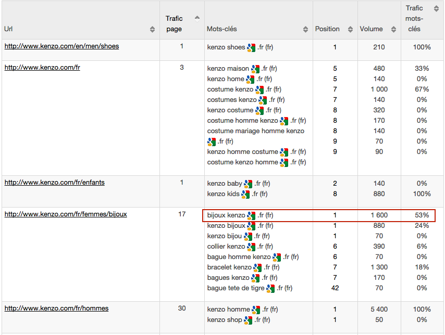
Task: Open the kenzo.com/fr/femmes/bijoux link
Action: click(x=66, y=214)
